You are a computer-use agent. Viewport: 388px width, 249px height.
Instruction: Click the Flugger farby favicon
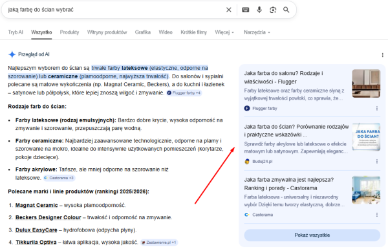coord(247,108)
